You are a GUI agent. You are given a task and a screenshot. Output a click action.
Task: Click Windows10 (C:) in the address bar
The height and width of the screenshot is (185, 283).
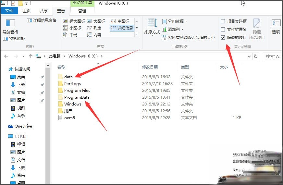tap(83, 56)
